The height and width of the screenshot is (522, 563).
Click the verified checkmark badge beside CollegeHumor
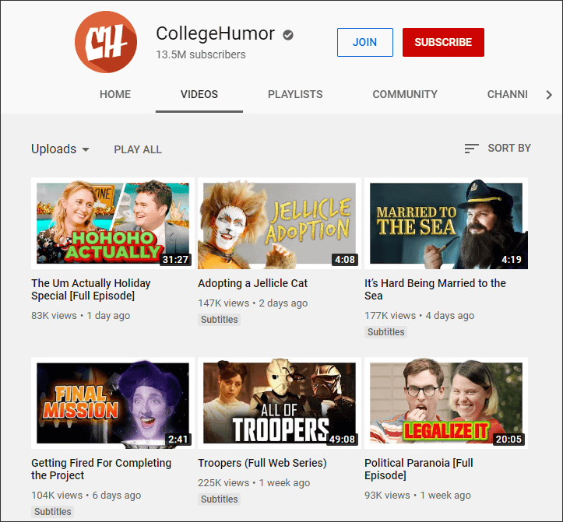pos(288,35)
